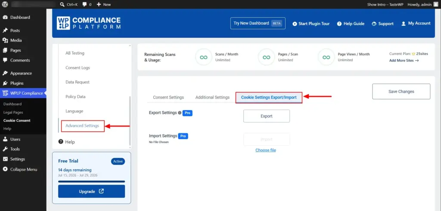
Task: Open the Ctrl+K search icon
Action: [62, 4]
